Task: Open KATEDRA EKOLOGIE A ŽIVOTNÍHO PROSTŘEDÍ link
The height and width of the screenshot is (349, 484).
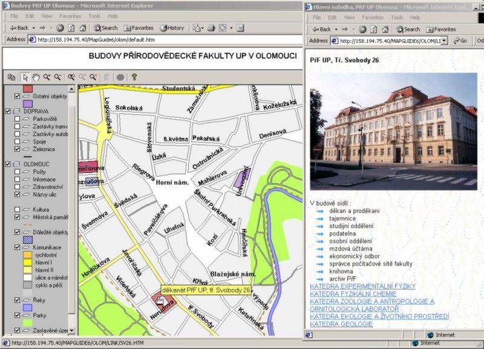Action: pos(379,316)
